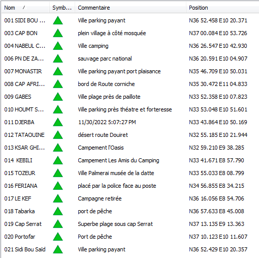Image resolution: width=259 pixels, height=258 pixels.
Task: Click green triangle icon for 012 TATAOUINE
Action: pos(58,135)
